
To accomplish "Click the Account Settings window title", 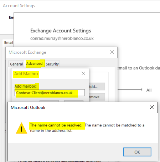I will point(19,6).
